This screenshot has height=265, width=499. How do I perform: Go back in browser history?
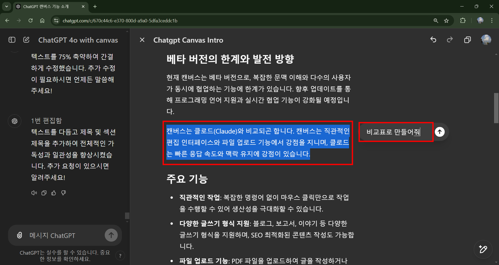tap(7, 21)
